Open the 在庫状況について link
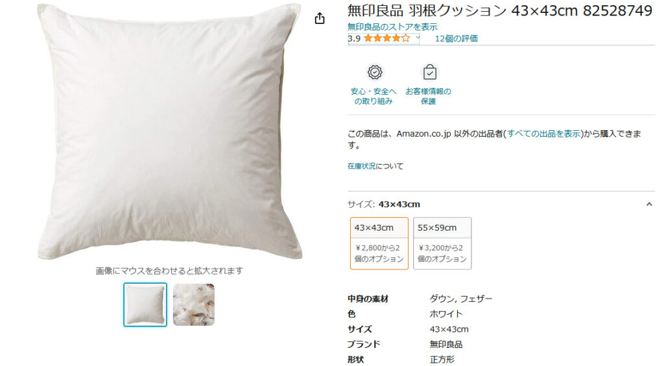The height and width of the screenshot is (366, 664). pyautogui.click(x=375, y=166)
